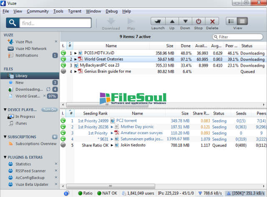Open Debug menu

[111, 11]
